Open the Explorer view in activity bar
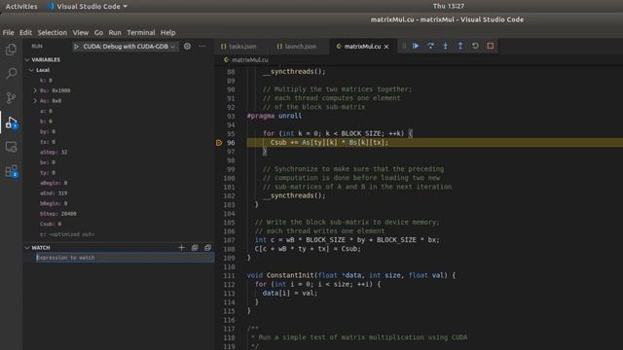 coord(11,50)
